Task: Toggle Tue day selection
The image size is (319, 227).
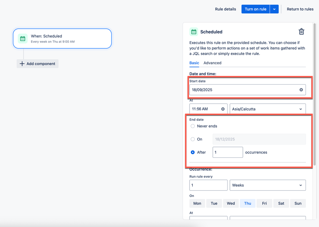Action: pos(214,203)
